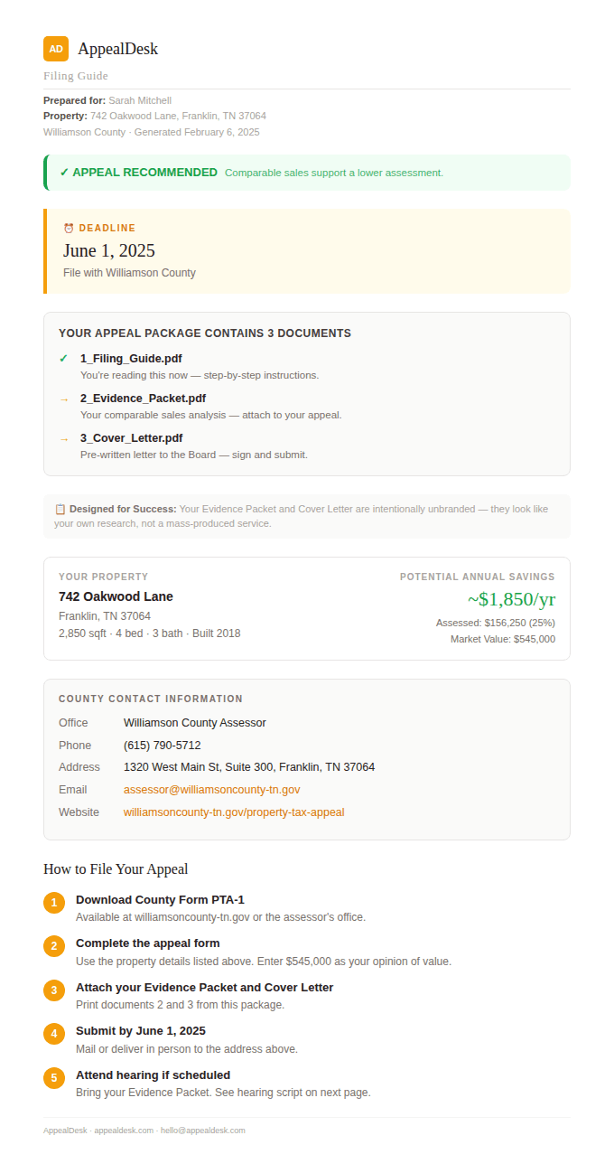Click the arrow beside 2_Evidence_Packet.pdf
This screenshot has width=614, height=1173.
click(x=64, y=399)
